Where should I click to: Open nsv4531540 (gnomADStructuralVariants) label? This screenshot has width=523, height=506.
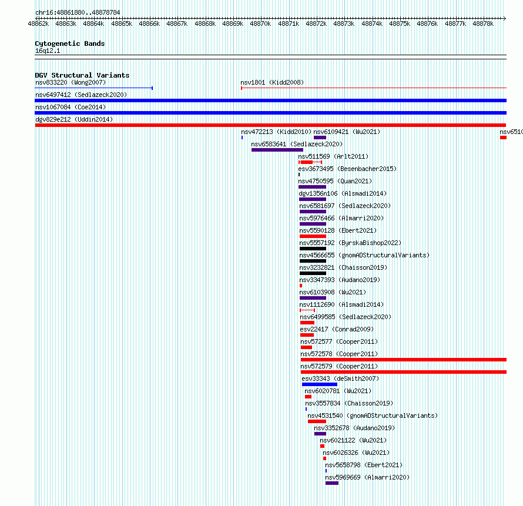tap(373, 415)
